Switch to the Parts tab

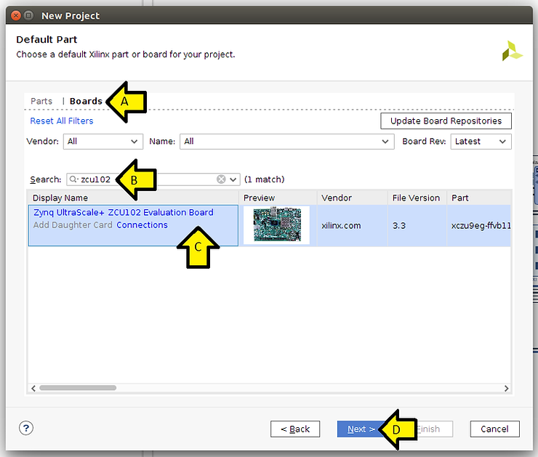point(41,101)
